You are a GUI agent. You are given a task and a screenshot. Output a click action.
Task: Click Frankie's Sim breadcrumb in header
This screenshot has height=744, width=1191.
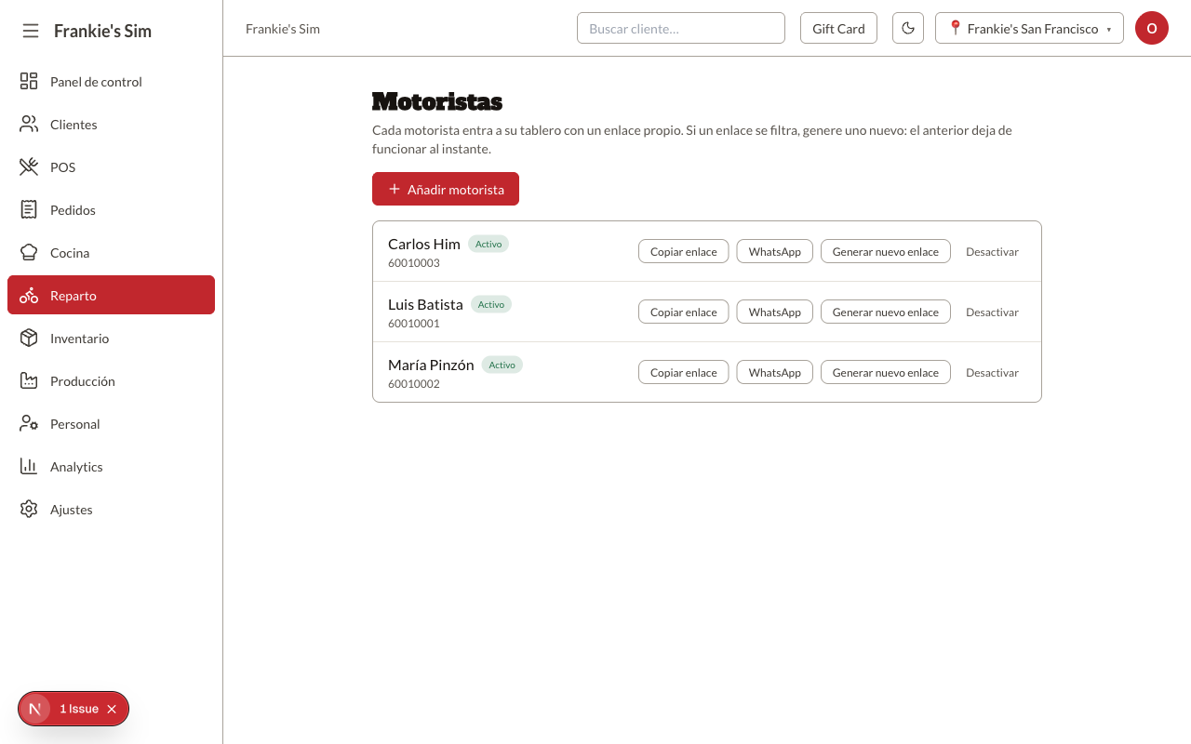[283, 29]
